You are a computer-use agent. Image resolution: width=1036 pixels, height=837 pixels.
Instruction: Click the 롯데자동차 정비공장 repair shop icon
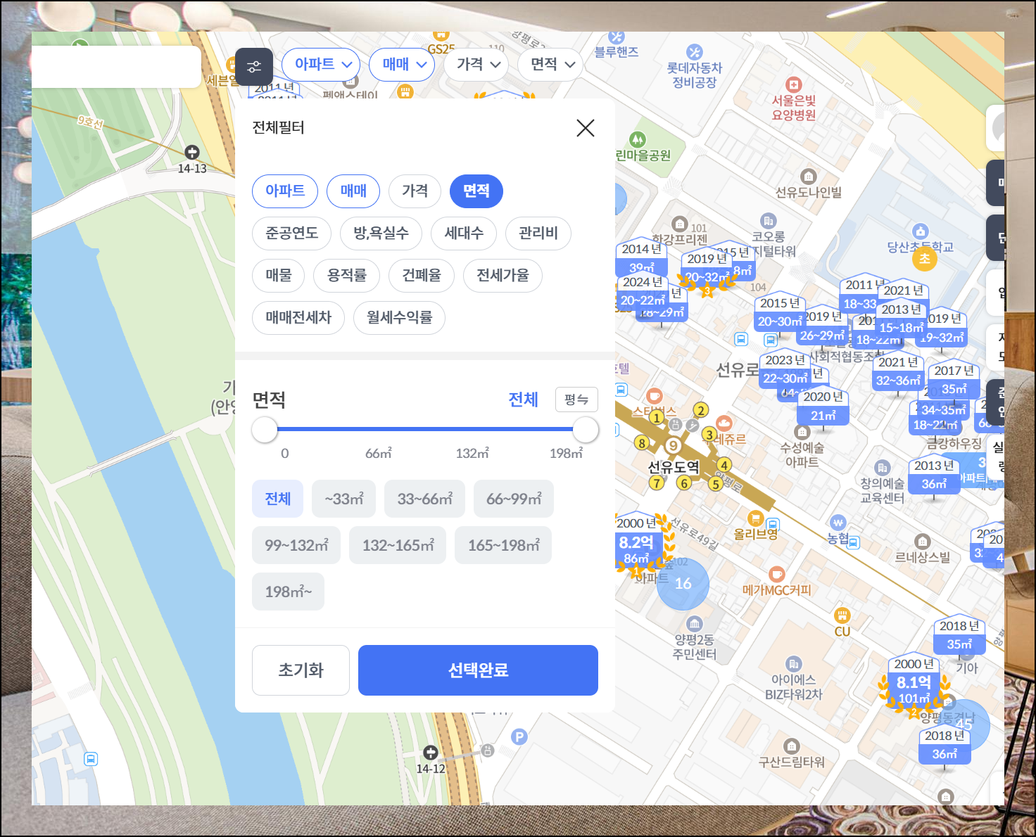click(695, 51)
